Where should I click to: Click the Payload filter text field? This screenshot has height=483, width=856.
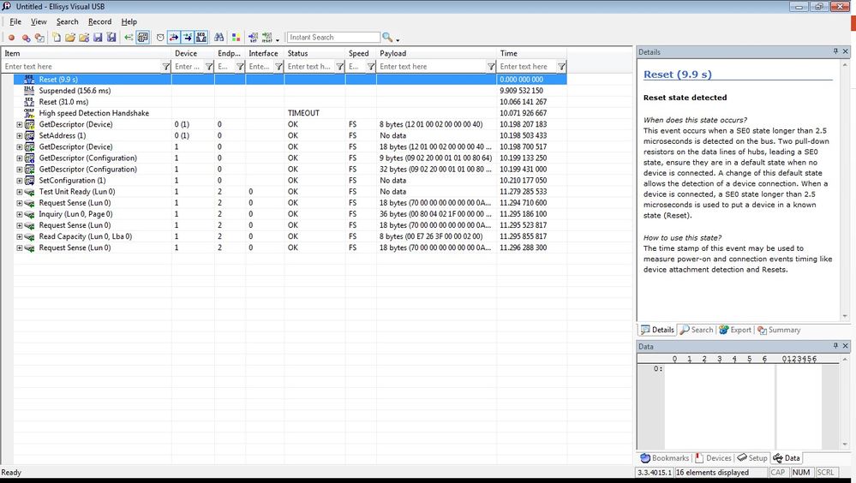(432, 67)
